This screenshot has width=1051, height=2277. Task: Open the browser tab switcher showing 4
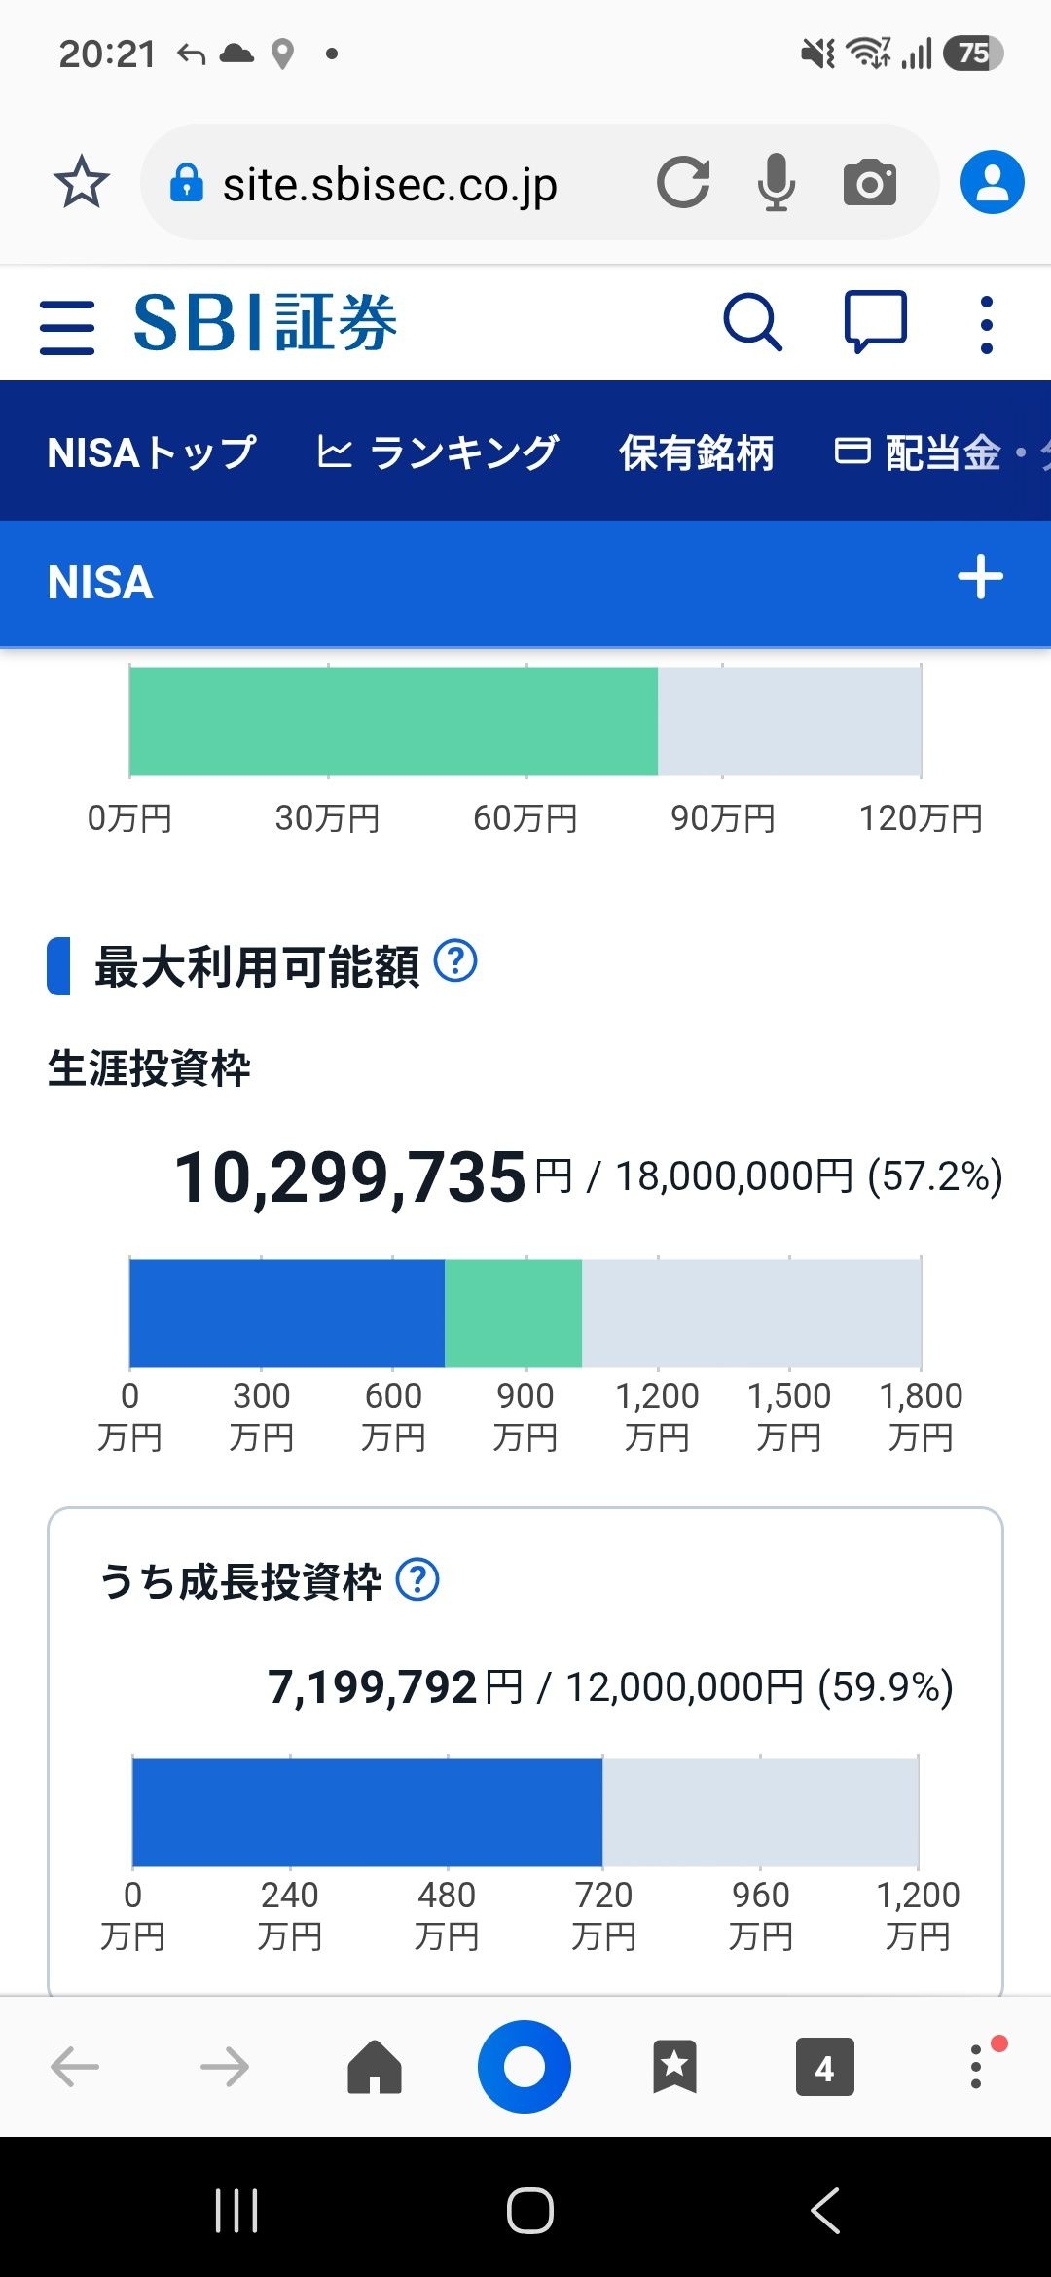coord(824,2066)
